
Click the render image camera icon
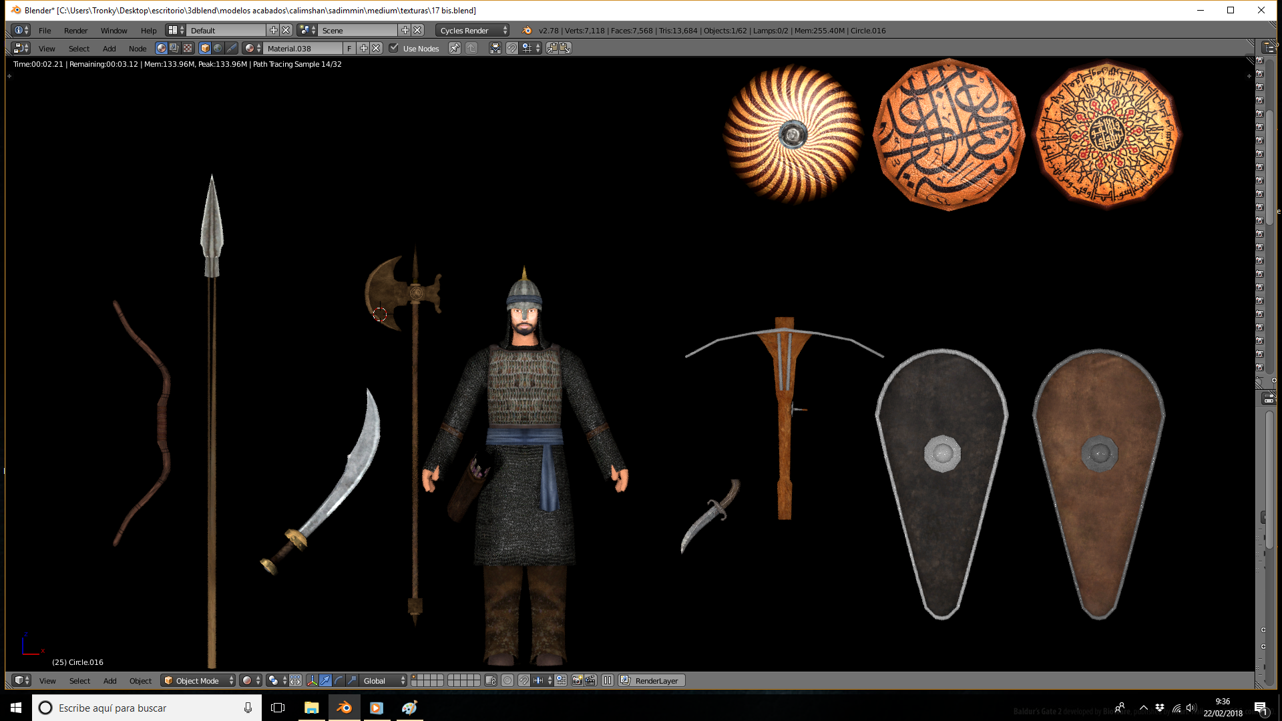coord(578,680)
